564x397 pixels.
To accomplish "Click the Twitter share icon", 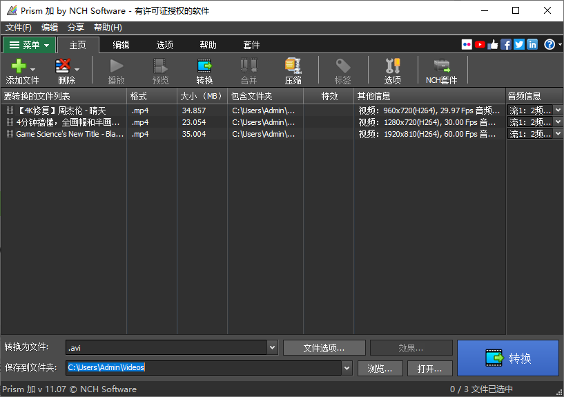I will 519,44.
